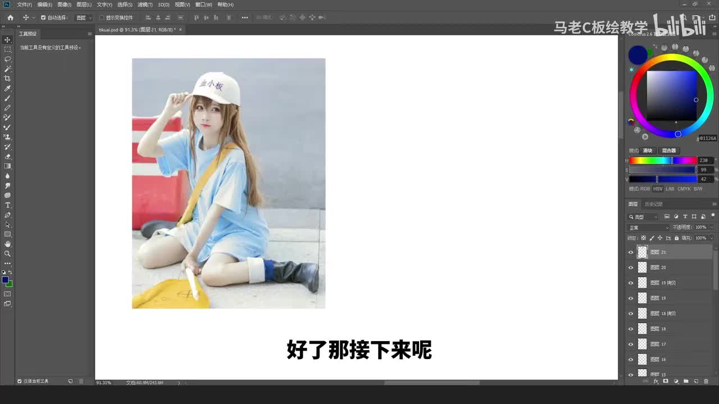Hide layer 图层 16 via eye icon
This screenshot has width=719, height=404.
point(631,359)
